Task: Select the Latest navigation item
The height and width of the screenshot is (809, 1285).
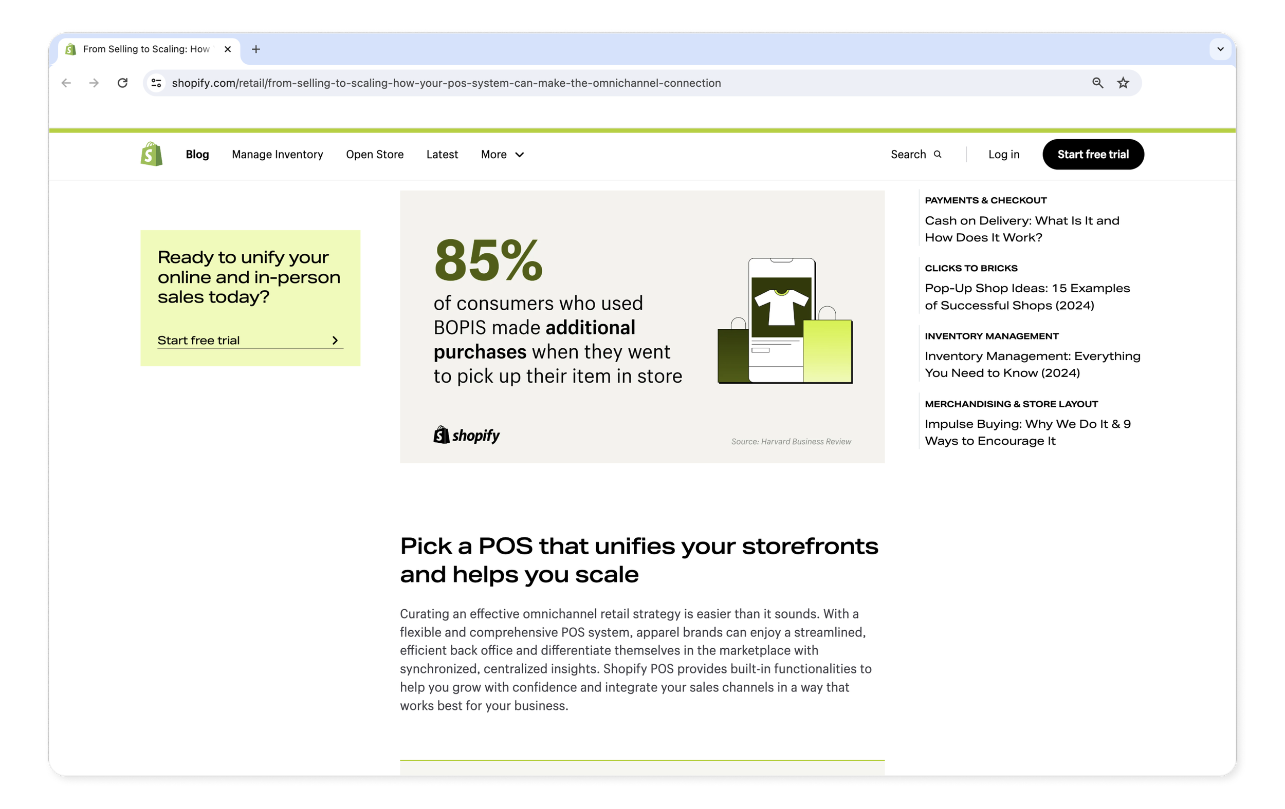Action: (442, 154)
